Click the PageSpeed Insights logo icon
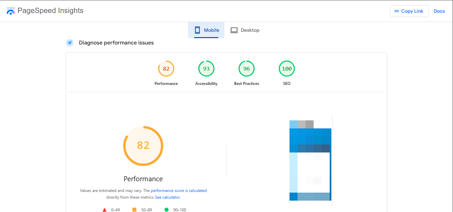The image size is (453, 212). pos(10,11)
